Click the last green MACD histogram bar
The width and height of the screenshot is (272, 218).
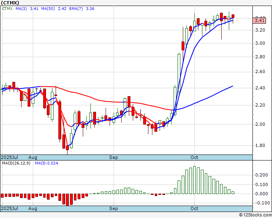click(233, 193)
